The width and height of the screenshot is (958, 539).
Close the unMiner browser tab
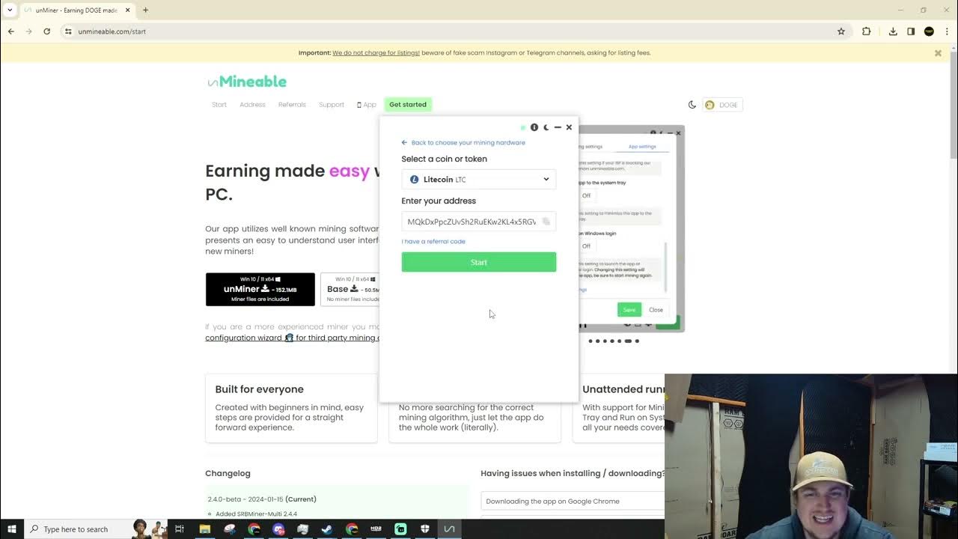click(x=128, y=10)
